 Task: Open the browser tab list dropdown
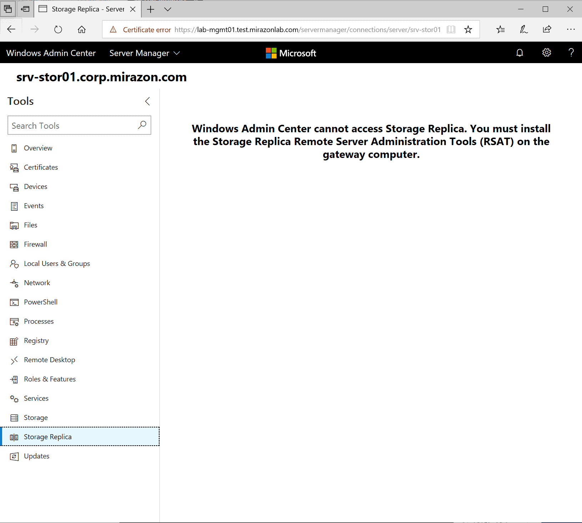[168, 9]
